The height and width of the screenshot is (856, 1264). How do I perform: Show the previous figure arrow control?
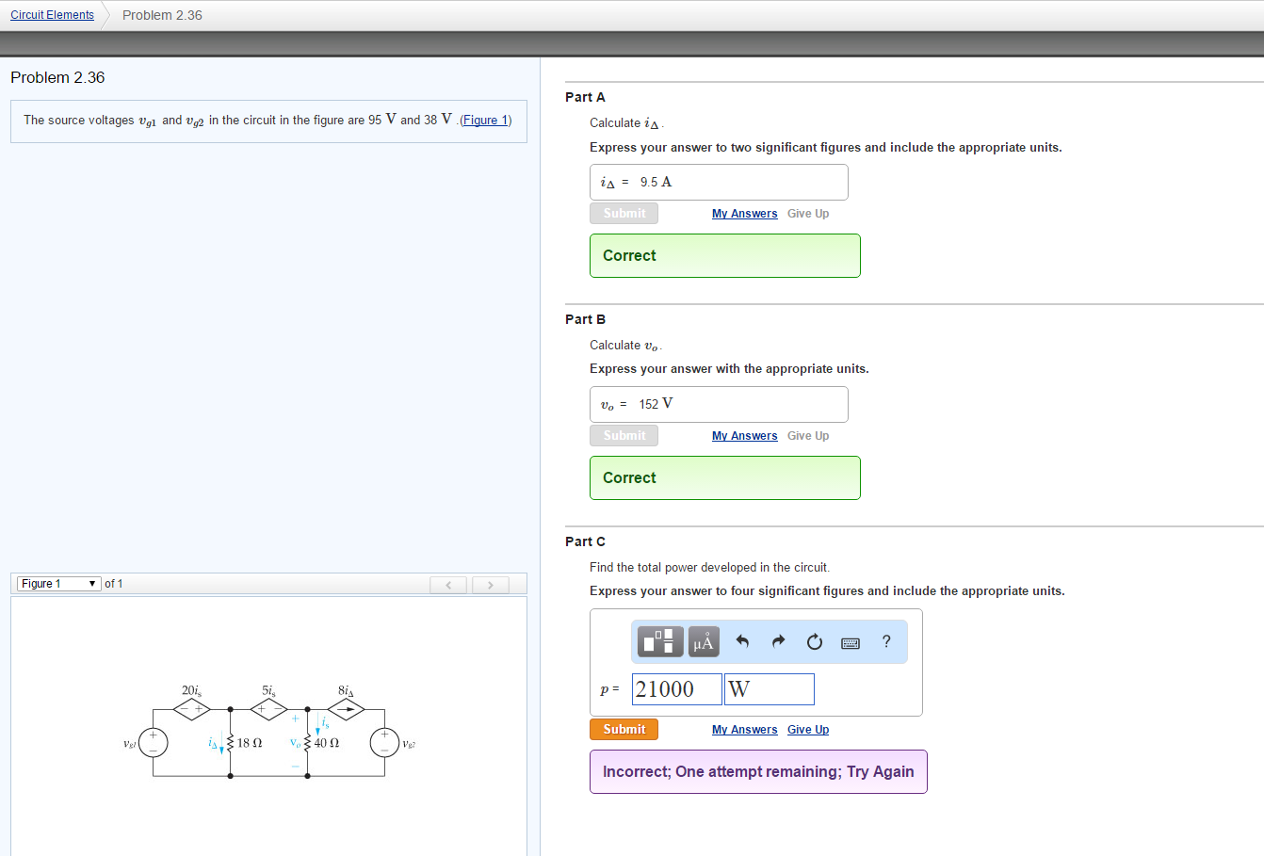447,584
